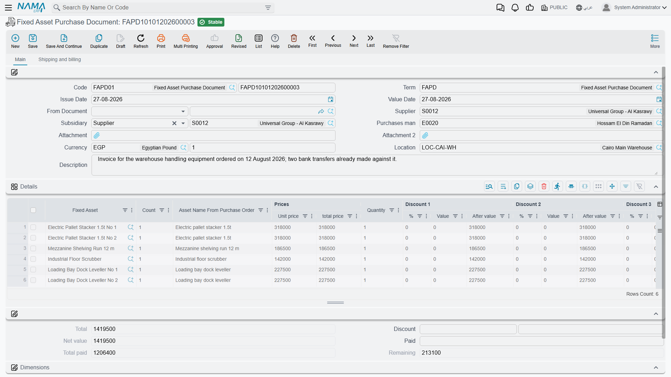This screenshot has width=671, height=377.
Task: Duplicate this purchase document
Action: click(x=99, y=41)
